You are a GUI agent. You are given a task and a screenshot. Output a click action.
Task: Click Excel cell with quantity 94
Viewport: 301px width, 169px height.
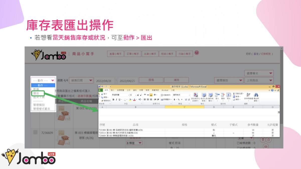pyautogui.click(x=253, y=133)
